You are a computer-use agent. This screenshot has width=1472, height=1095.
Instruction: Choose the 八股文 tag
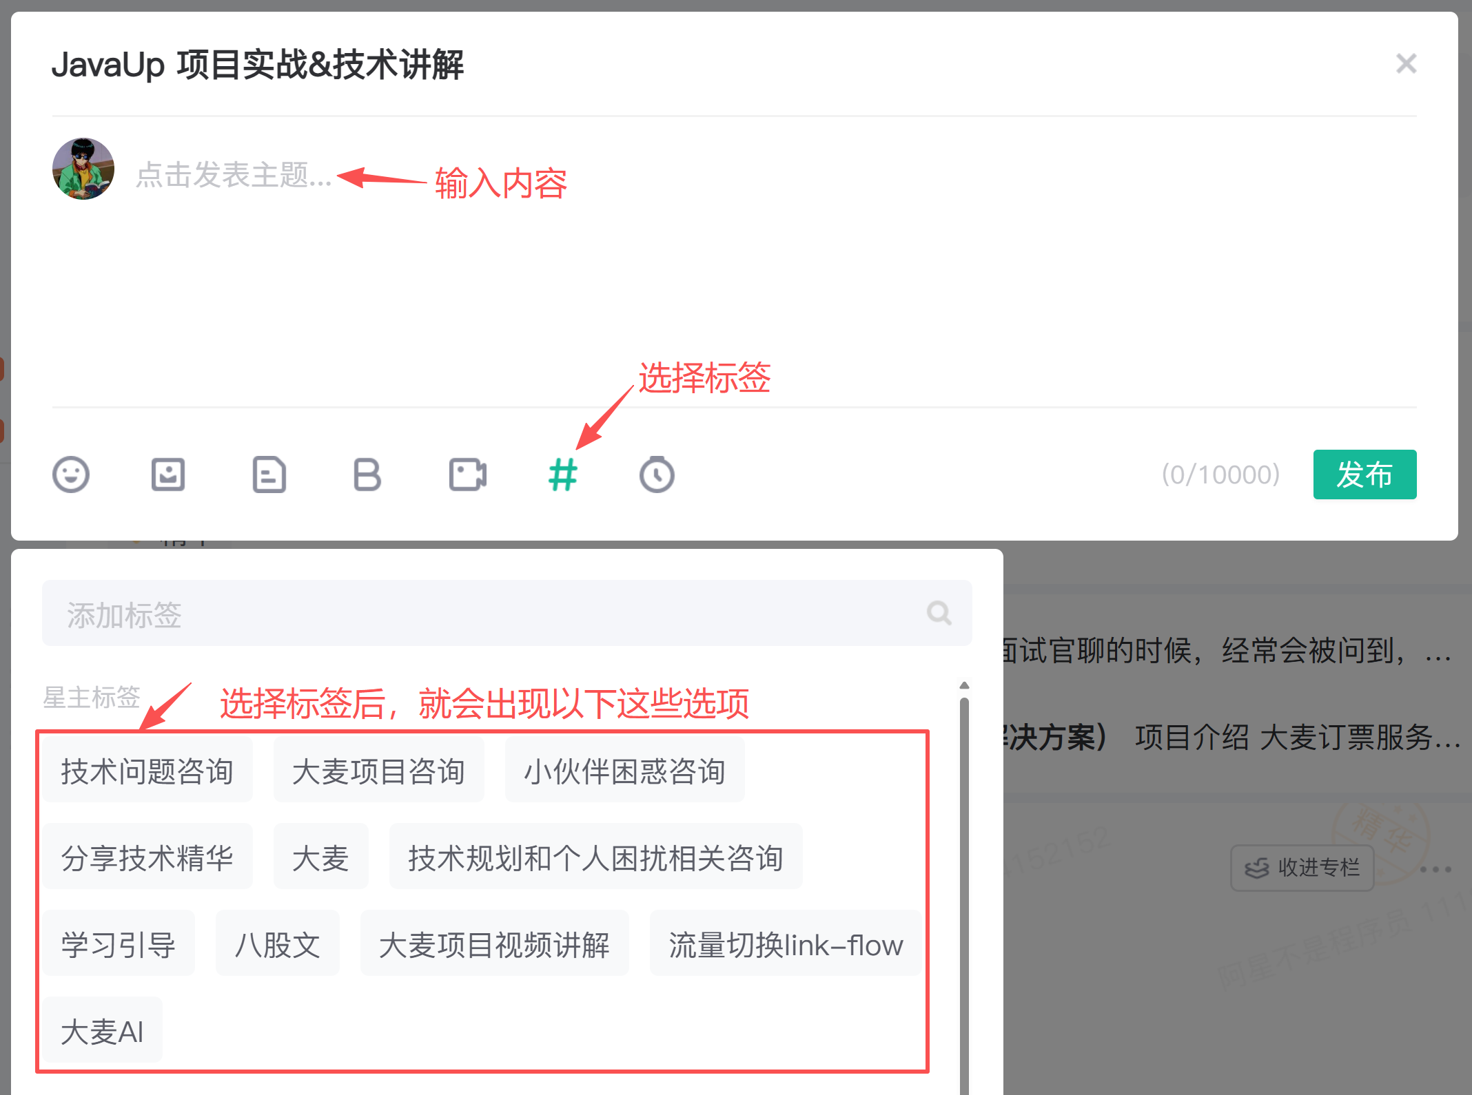[277, 945]
